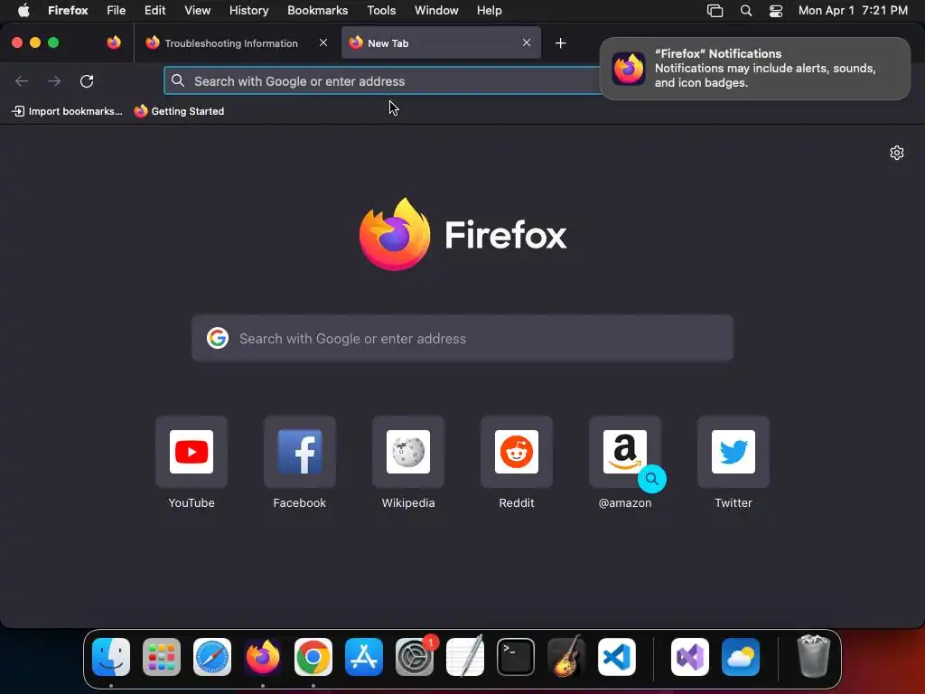Open Terminal from the Dock
Image resolution: width=925 pixels, height=694 pixels.
pyautogui.click(x=516, y=657)
